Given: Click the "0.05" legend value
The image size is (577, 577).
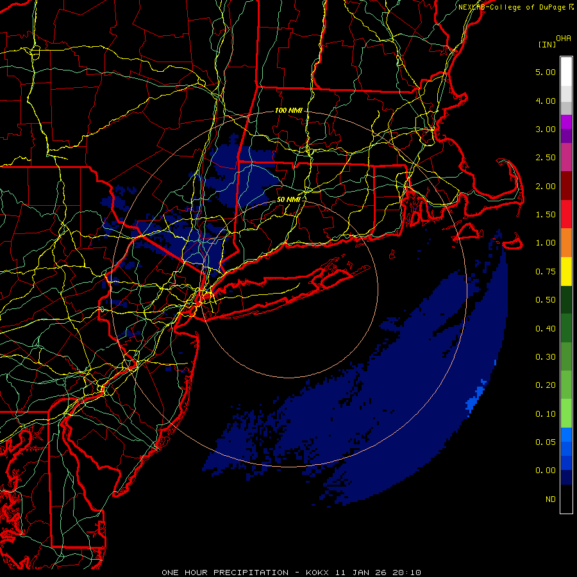Looking at the screenshot, I should tap(546, 442).
